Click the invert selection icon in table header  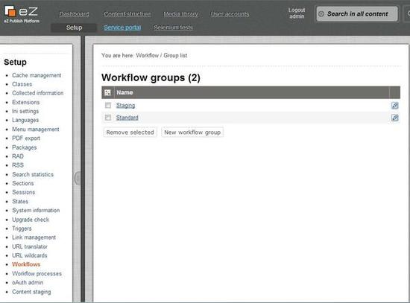(x=107, y=92)
